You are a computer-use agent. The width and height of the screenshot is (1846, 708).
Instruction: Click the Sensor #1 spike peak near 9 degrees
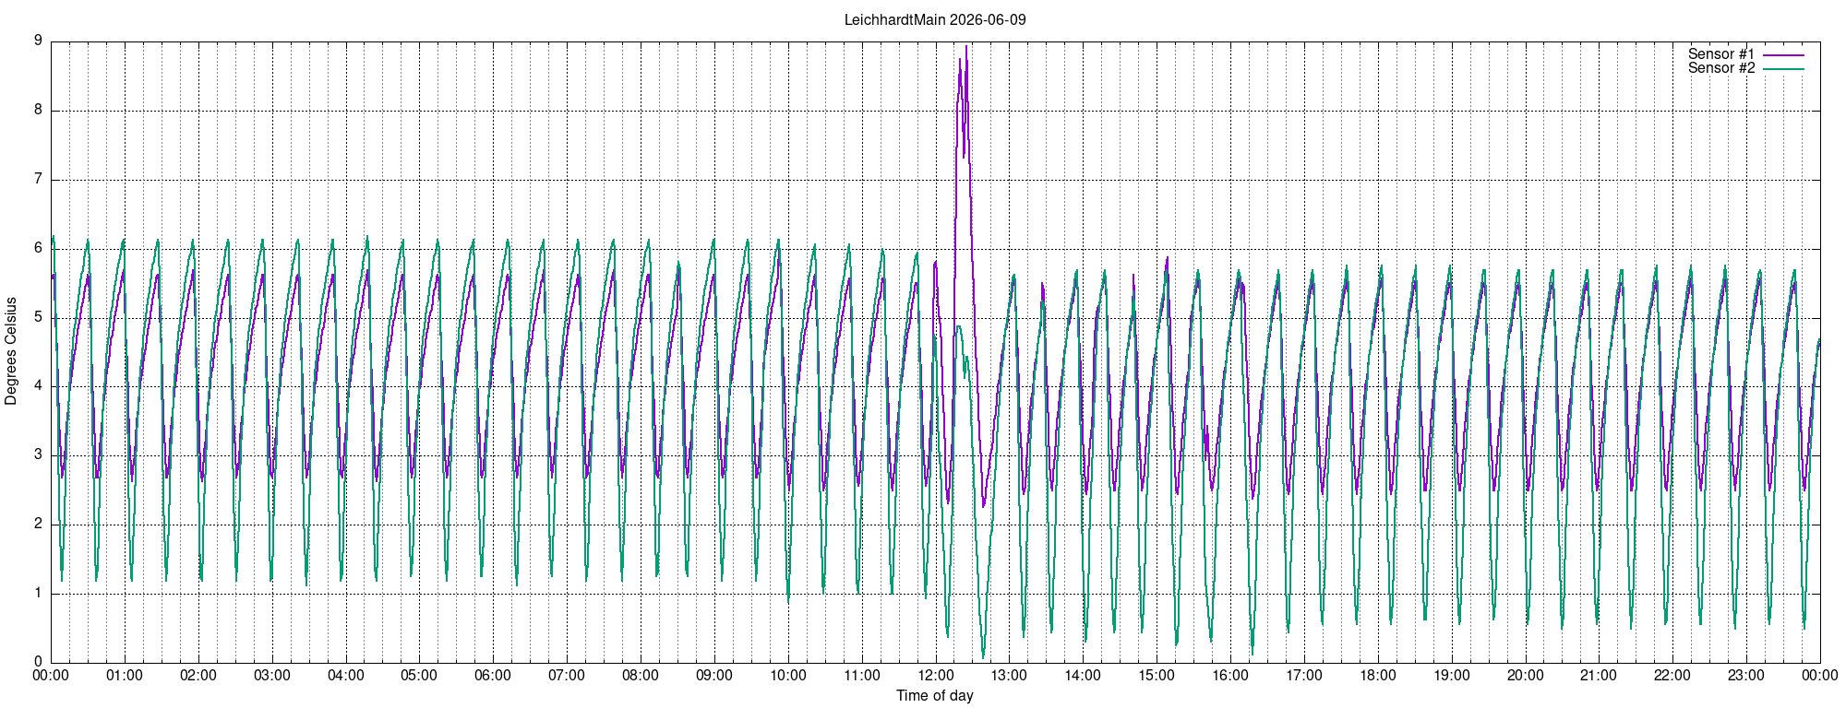[x=966, y=47]
